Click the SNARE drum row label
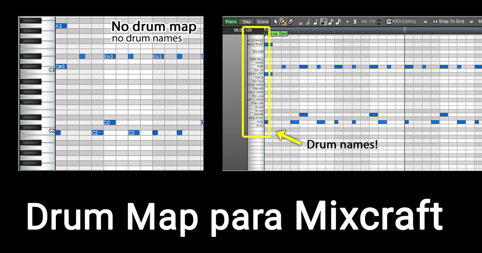The image size is (482, 253). point(259,114)
